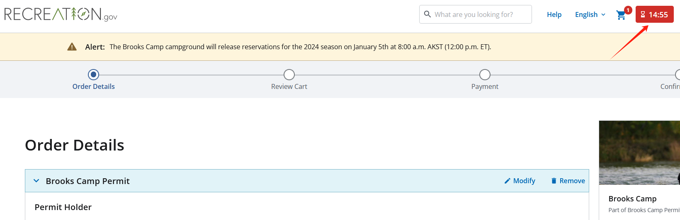Screen dimensions: 680x220
Task: Click the progress line between steps
Action: pos(191,75)
